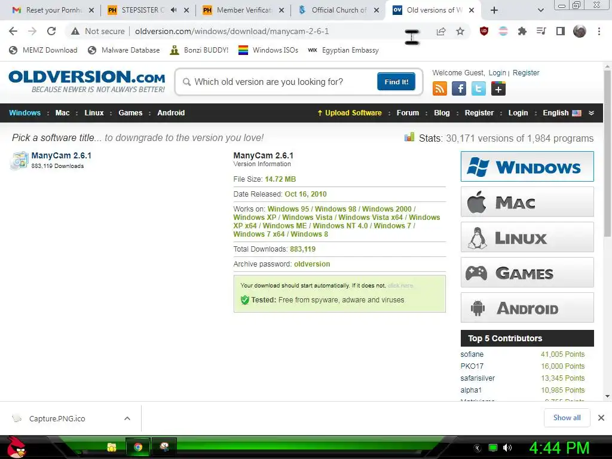Click the large Games platform button

pos(527,273)
